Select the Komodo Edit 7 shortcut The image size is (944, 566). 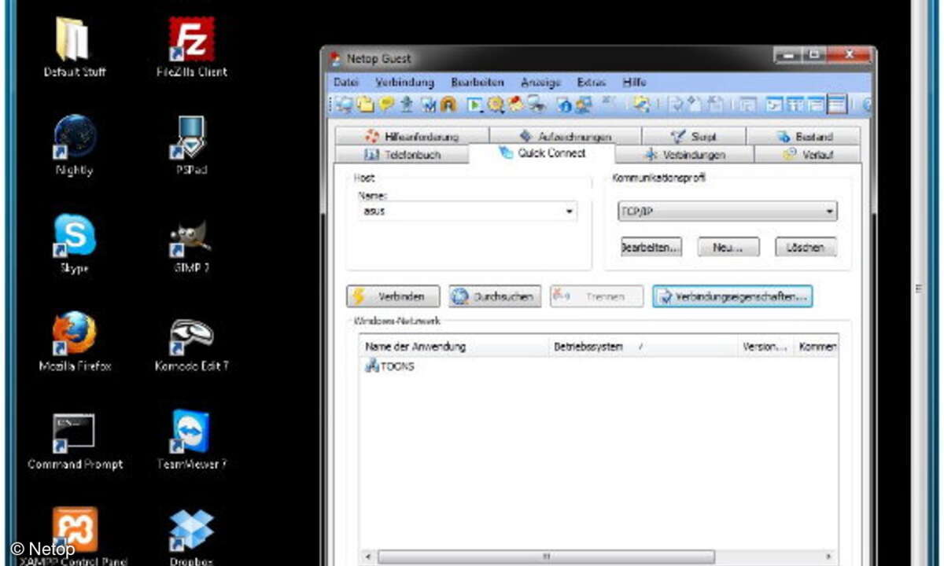(191, 342)
